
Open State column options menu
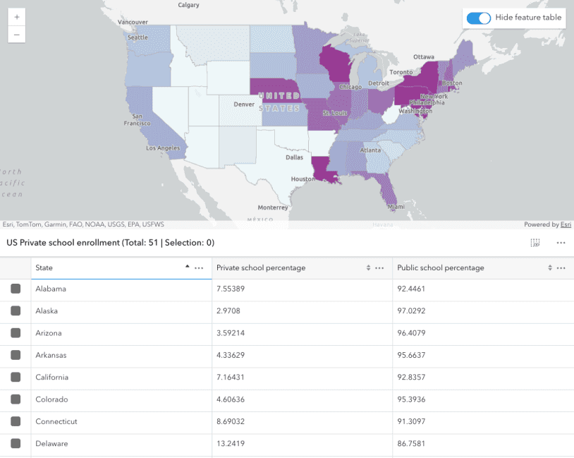[200, 268]
